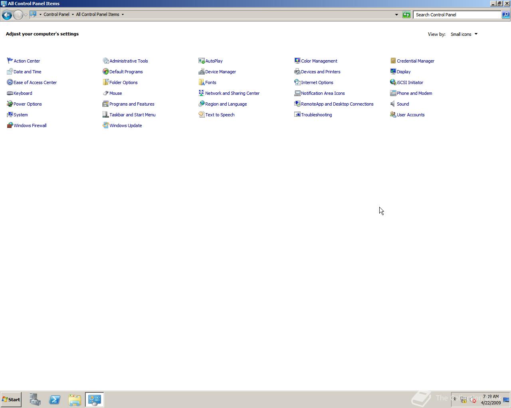Image resolution: width=511 pixels, height=408 pixels.
Task: Click the Folder Options icon
Action: 106,82
